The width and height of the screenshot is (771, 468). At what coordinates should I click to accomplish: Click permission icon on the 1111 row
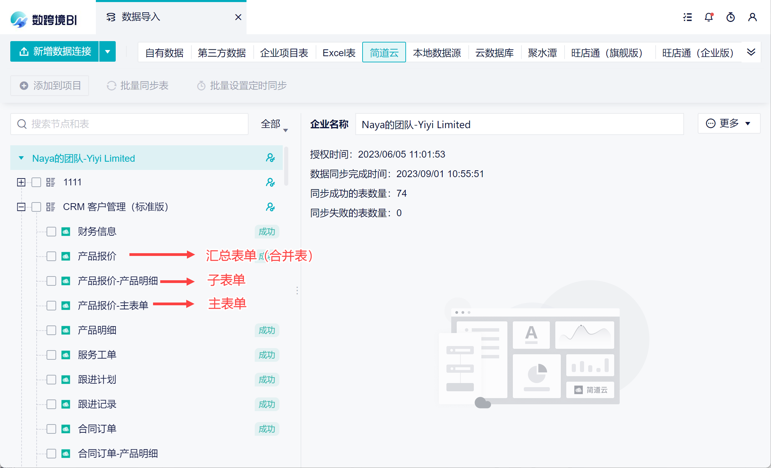click(270, 182)
